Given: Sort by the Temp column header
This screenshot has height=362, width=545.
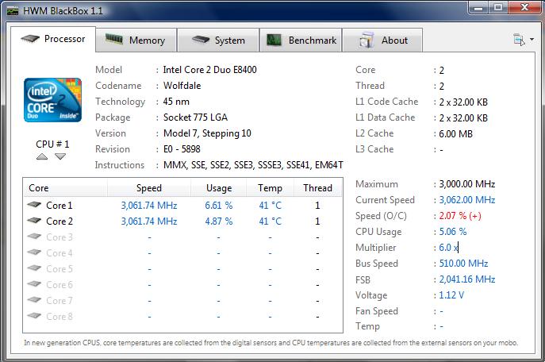Looking at the screenshot, I should pos(270,188).
